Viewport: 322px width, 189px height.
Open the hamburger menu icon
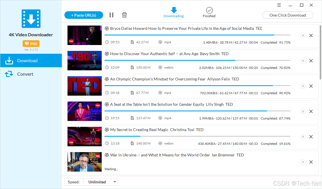279,5
